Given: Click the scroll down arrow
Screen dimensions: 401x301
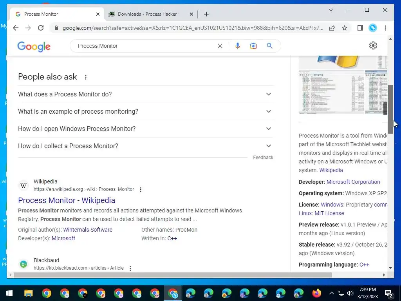Looking at the screenshot, I should coord(390,268).
